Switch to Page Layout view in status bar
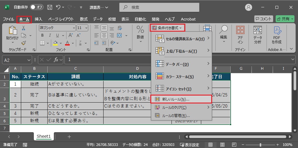This screenshot has height=148, width=298. pos(222,145)
